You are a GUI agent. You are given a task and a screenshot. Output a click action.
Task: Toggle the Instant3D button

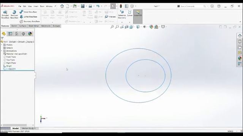138,16
